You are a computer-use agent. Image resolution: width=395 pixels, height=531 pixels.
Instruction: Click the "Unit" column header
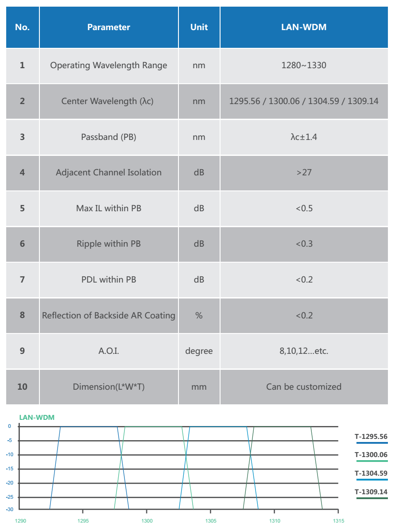pyautogui.click(x=199, y=27)
